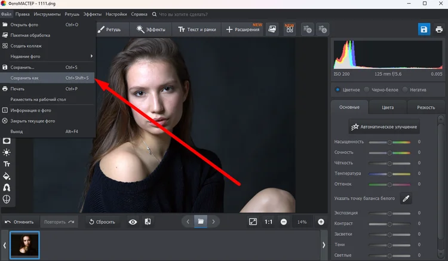The image size is (448, 261).
Task: Pick white balance point with eyedropper
Action: 406,198
